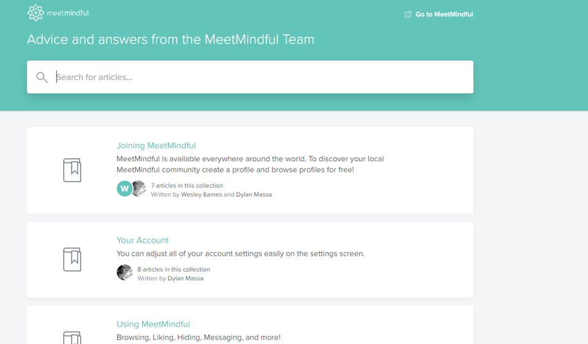Click the green W author avatar

click(124, 189)
